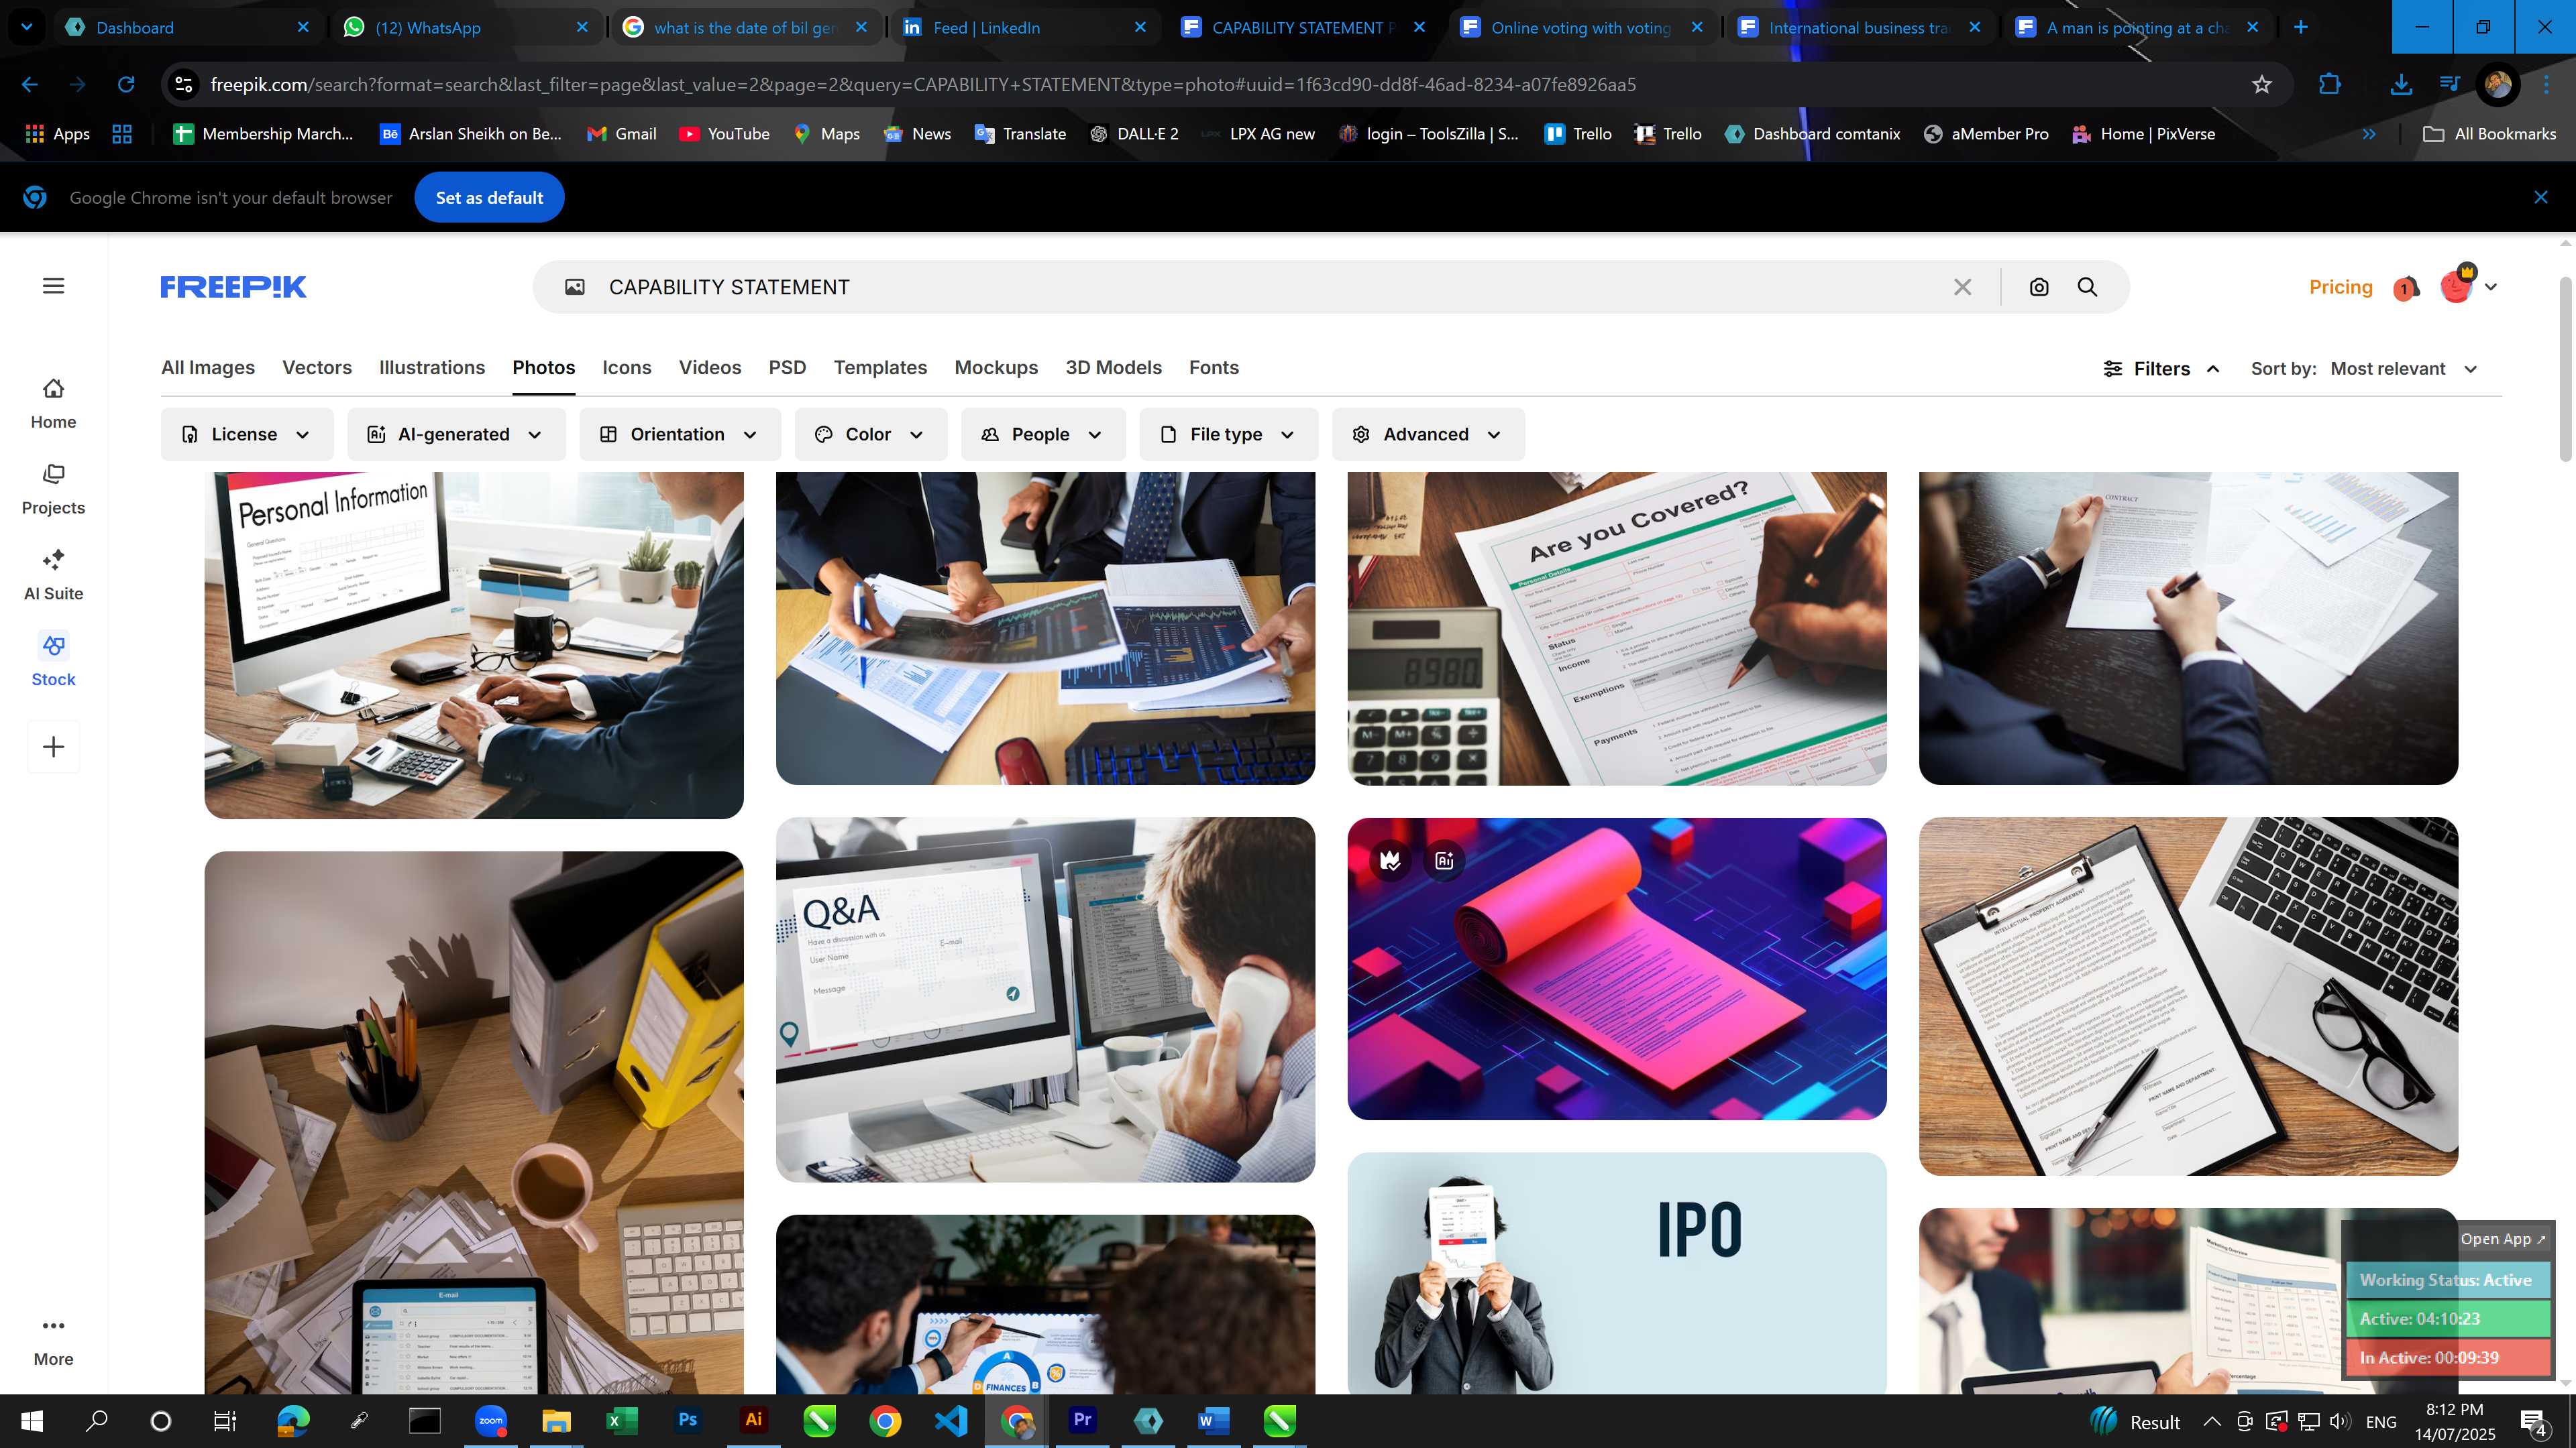
Task: Expand the License filter dropdown
Action: click(x=246, y=434)
